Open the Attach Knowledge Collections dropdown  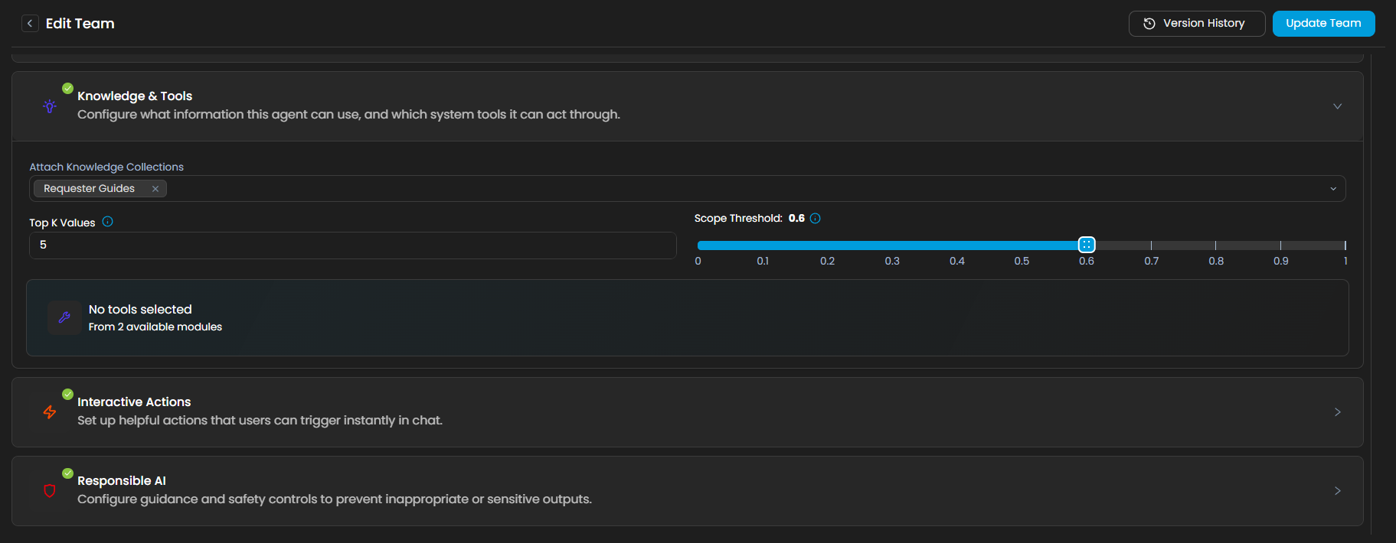click(x=1332, y=189)
